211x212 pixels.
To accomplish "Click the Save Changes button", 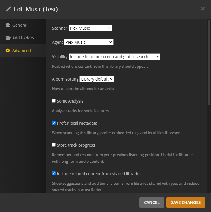I will click(x=186, y=202).
